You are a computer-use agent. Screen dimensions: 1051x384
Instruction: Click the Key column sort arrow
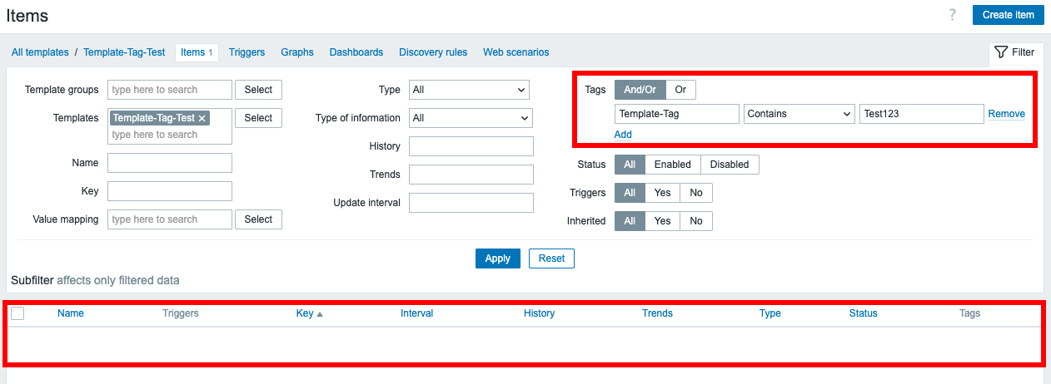[x=320, y=314]
